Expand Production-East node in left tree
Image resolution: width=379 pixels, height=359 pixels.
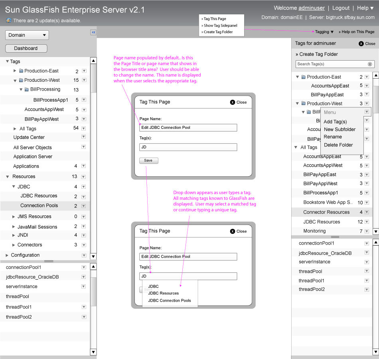(x=15, y=71)
